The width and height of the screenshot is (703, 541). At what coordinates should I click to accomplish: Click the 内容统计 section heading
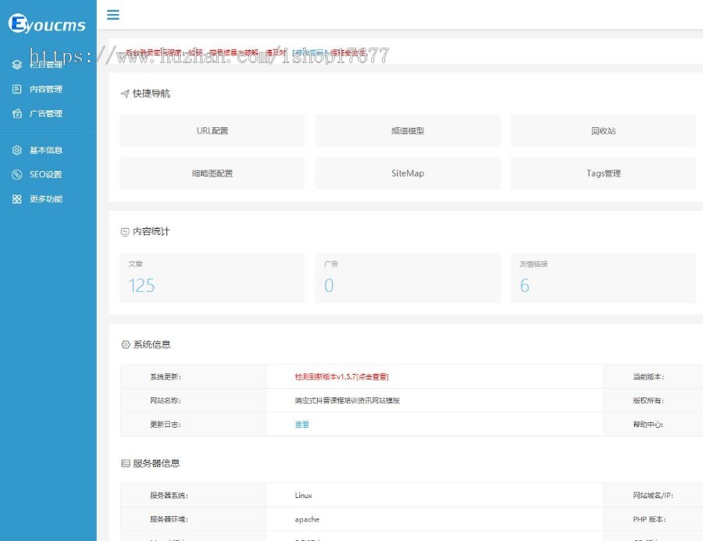coord(152,232)
